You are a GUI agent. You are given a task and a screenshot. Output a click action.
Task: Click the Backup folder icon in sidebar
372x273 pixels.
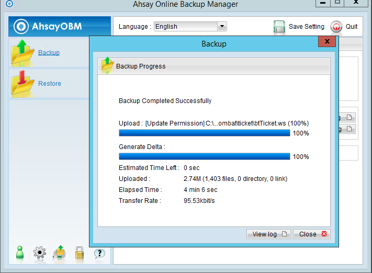[22, 52]
